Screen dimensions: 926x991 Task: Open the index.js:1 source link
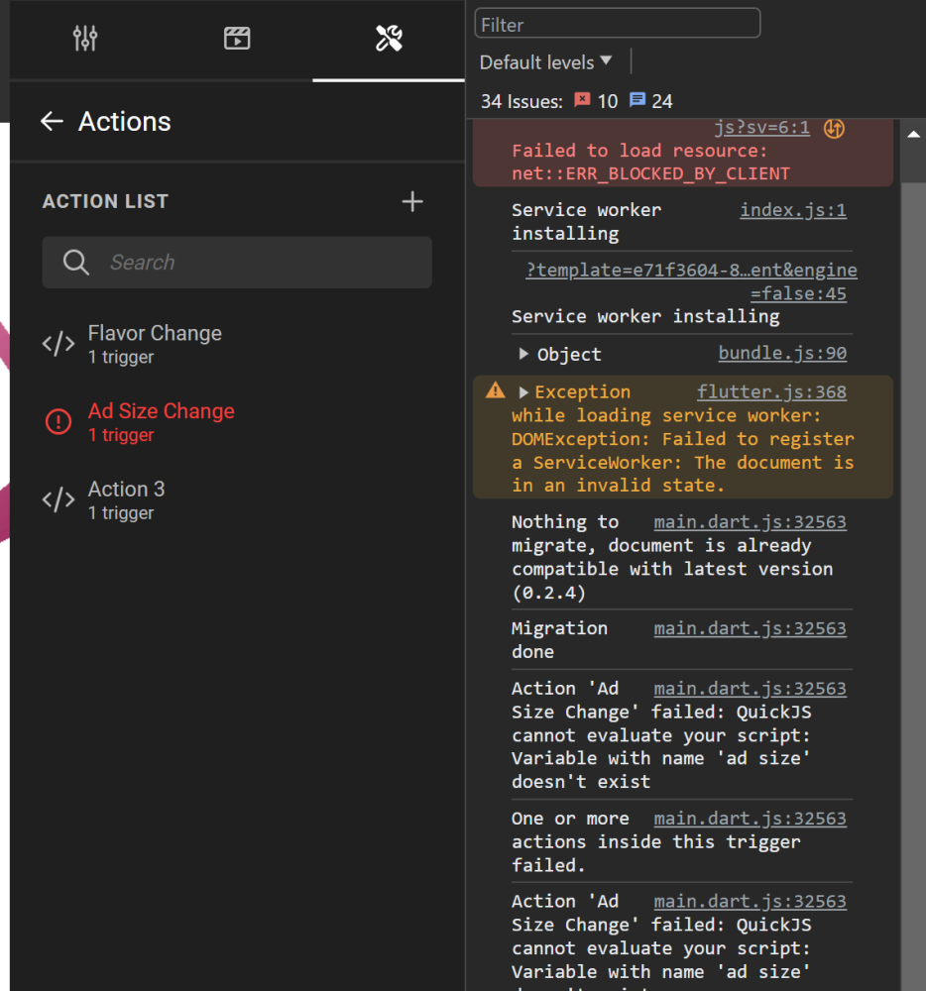[x=793, y=210]
